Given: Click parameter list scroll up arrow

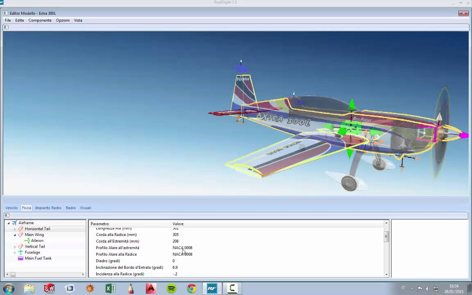Looking at the screenshot, I should (x=386, y=223).
